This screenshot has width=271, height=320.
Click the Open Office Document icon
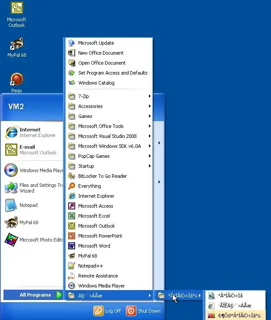pyautogui.click(x=72, y=63)
